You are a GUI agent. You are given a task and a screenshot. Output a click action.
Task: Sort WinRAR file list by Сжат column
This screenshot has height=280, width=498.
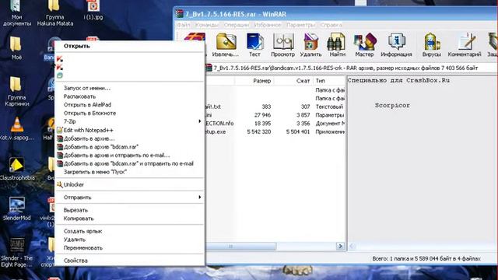293,81
